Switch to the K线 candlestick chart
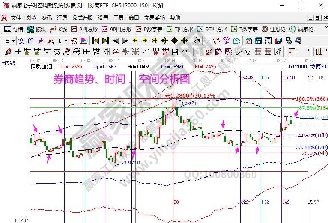The image size is (328, 223). point(59,29)
